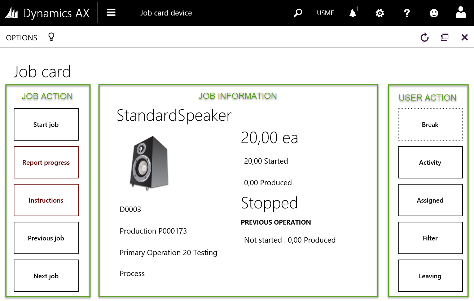474x301 pixels.
Task: Open the form in new window
Action: coord(444,37)
